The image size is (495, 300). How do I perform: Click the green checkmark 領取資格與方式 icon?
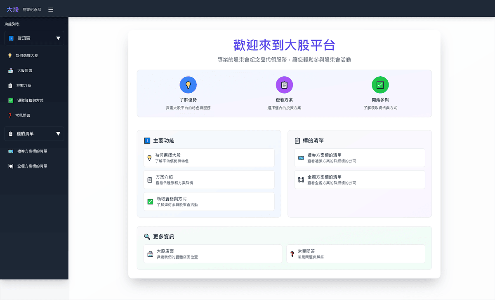10,100
